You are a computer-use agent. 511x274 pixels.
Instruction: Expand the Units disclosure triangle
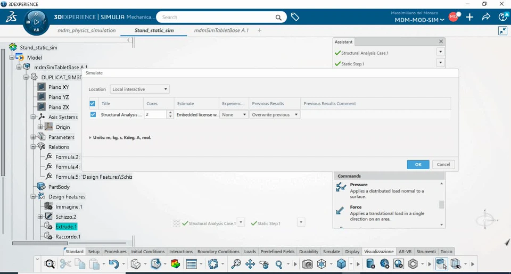pyautogui.click(x=90, y=138)
